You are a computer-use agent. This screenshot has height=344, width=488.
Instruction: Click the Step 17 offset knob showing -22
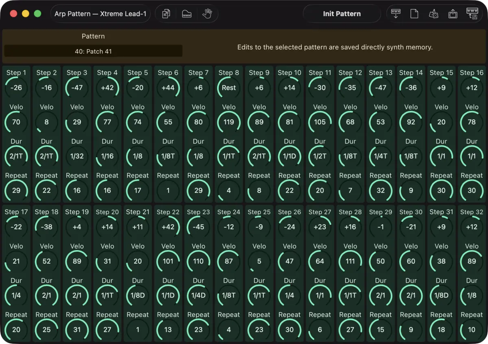pos(16,227)
